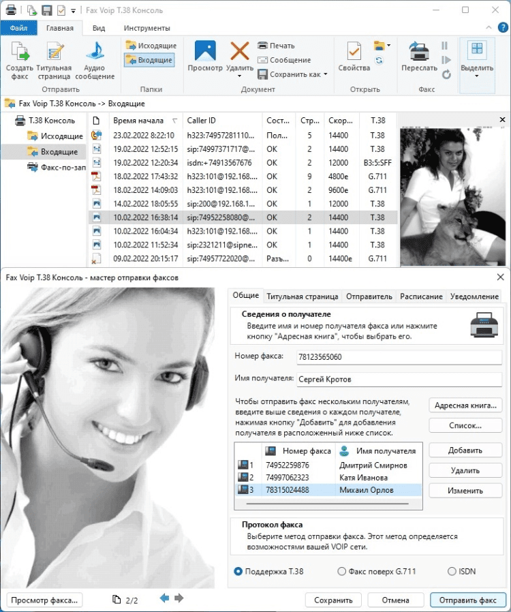This screenshot has height=612, width=511.
Task: Click the Печать printer icon
Action: pos(263,46)
